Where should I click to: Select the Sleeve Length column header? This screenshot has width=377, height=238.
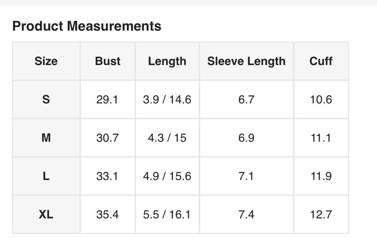pyautogui.click(x=246, y=61)
